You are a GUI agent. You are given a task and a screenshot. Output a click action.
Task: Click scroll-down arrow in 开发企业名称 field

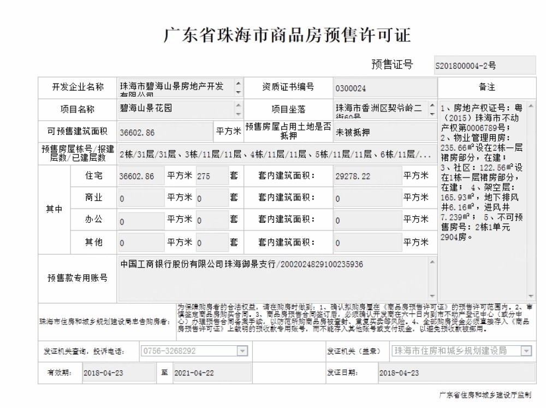[239, 92]
